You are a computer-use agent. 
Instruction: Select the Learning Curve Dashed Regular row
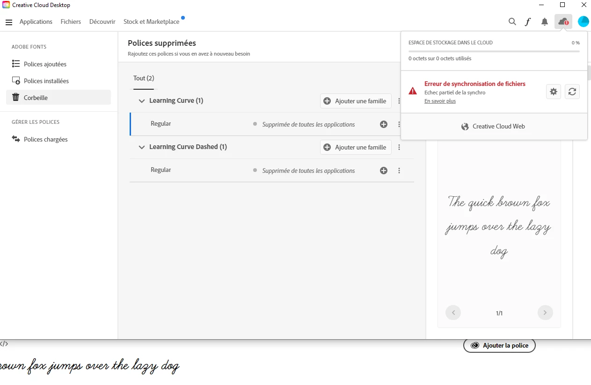point(272,171)
